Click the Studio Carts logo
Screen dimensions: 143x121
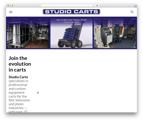pyautogui.click(x=71, y=12)
